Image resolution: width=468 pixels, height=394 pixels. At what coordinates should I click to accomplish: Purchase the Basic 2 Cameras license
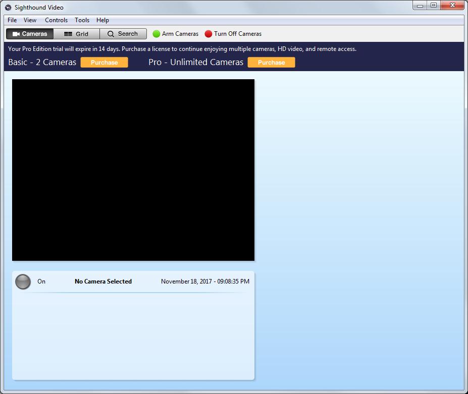tap(104, 62)
